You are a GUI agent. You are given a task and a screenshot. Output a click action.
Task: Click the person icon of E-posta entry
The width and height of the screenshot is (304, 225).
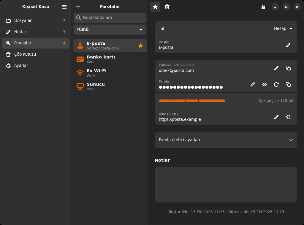tap(80, 46)
